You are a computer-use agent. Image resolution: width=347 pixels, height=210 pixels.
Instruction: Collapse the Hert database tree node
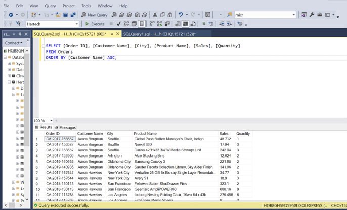coord(9,82)
